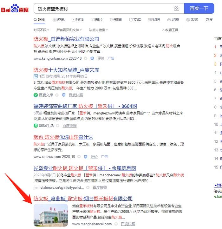Click the shield icon next to kangjunban.com

click(x=92, y=58)
